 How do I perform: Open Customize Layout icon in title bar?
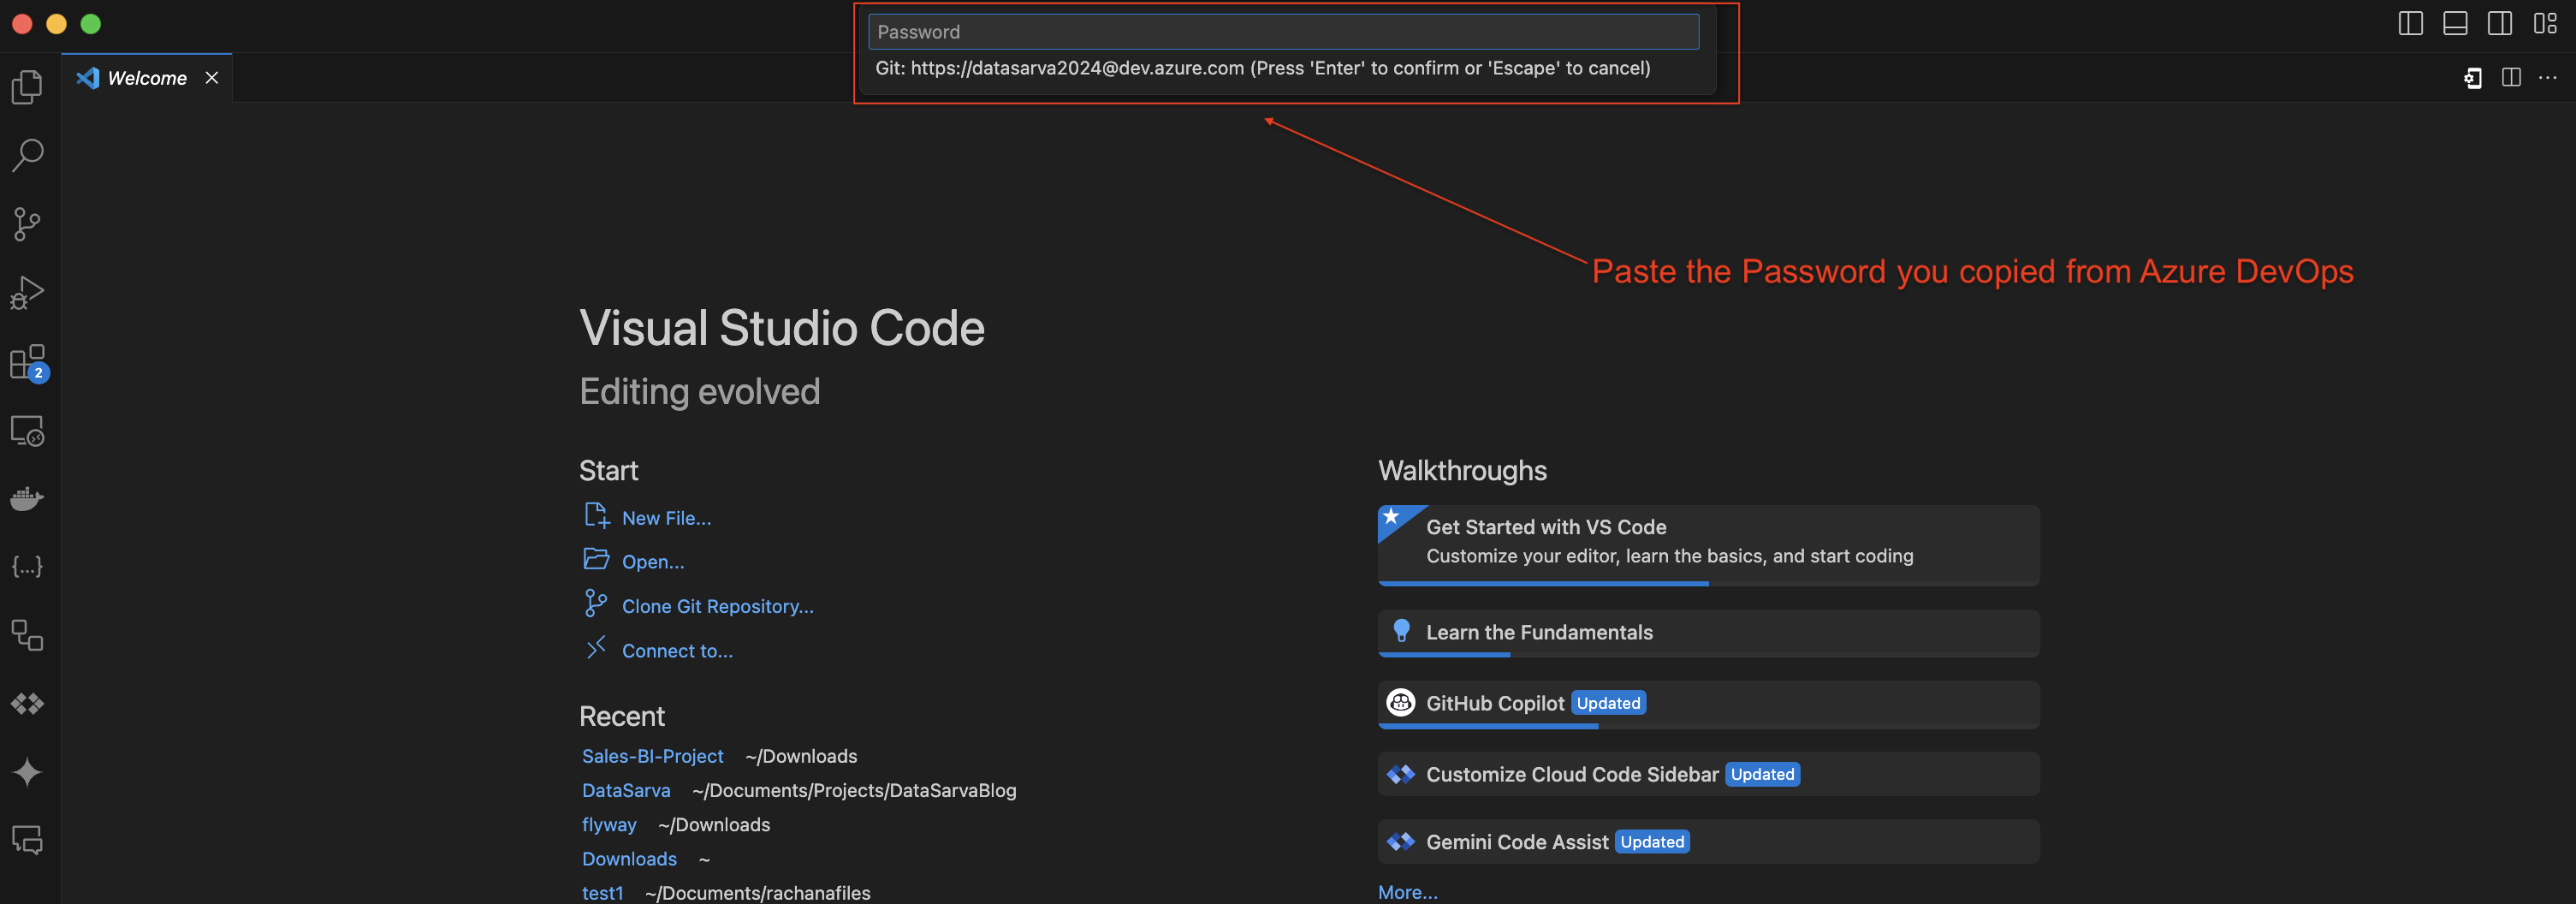click(x=2545, y=23)
